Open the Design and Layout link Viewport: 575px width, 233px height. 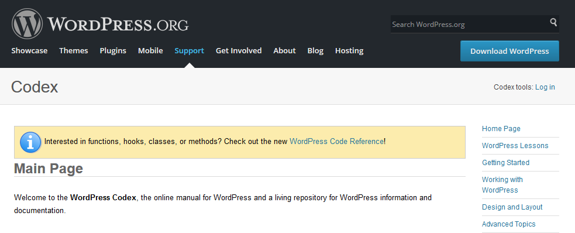click(x=512, y=207)
